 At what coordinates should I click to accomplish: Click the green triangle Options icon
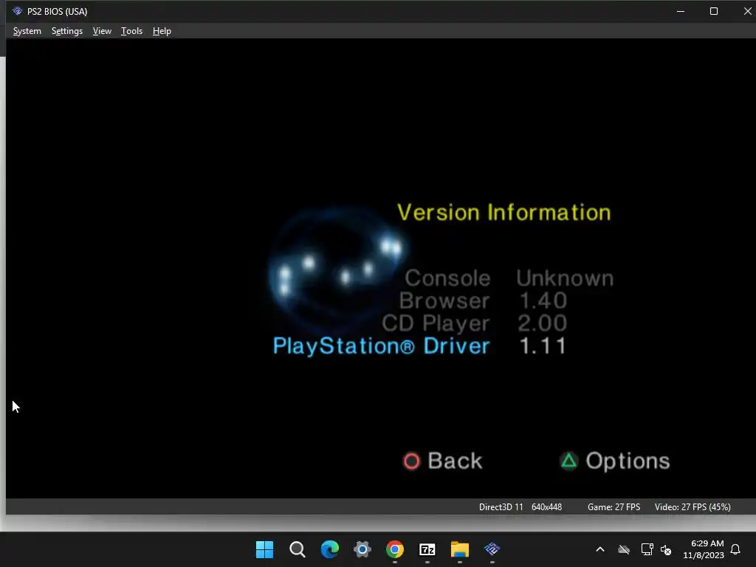click(569, 461)
